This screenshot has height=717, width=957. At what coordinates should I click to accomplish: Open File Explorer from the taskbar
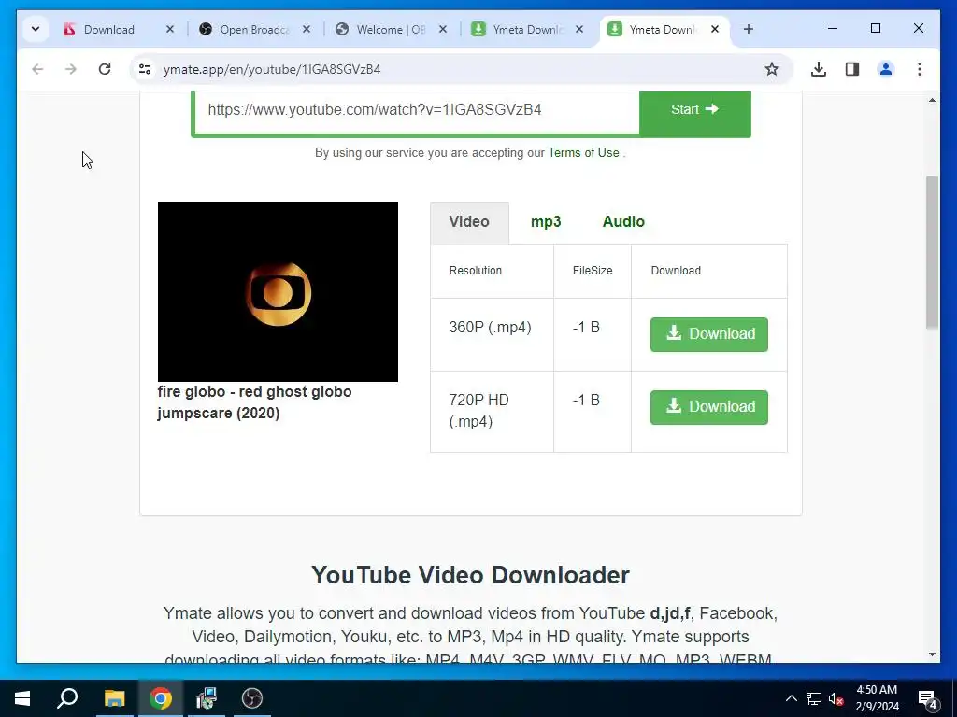114,698
